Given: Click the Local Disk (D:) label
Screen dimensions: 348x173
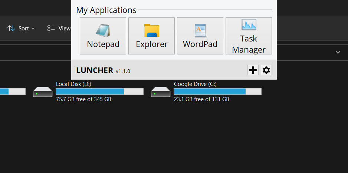Looking at the screenshot, I should [x=74, y=84].
